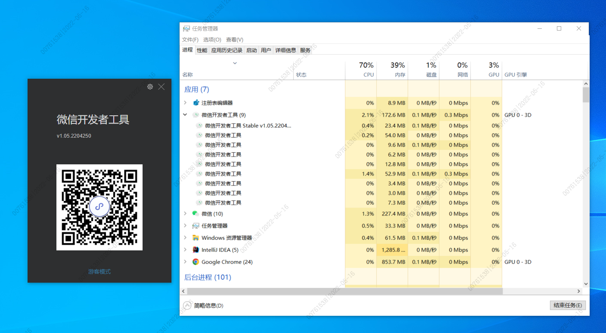Click icon of the 3.4 MB 微信开发者工具 subprocess
Viewport: 606px width, 333px height.
(x=199, y=183)
